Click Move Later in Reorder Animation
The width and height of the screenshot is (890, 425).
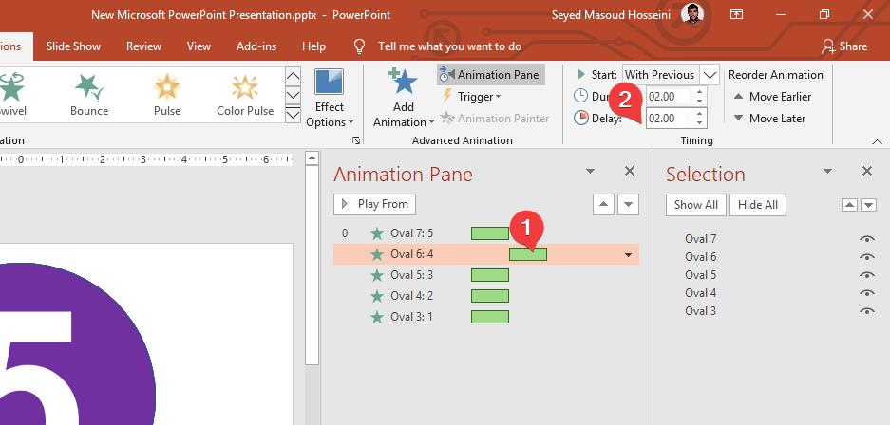click(769, 119)
